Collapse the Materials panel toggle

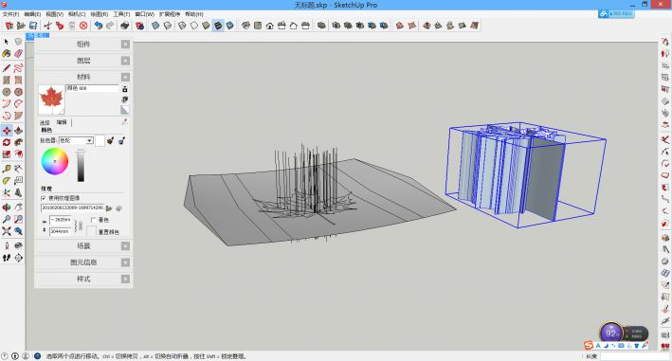click(125, 77)
